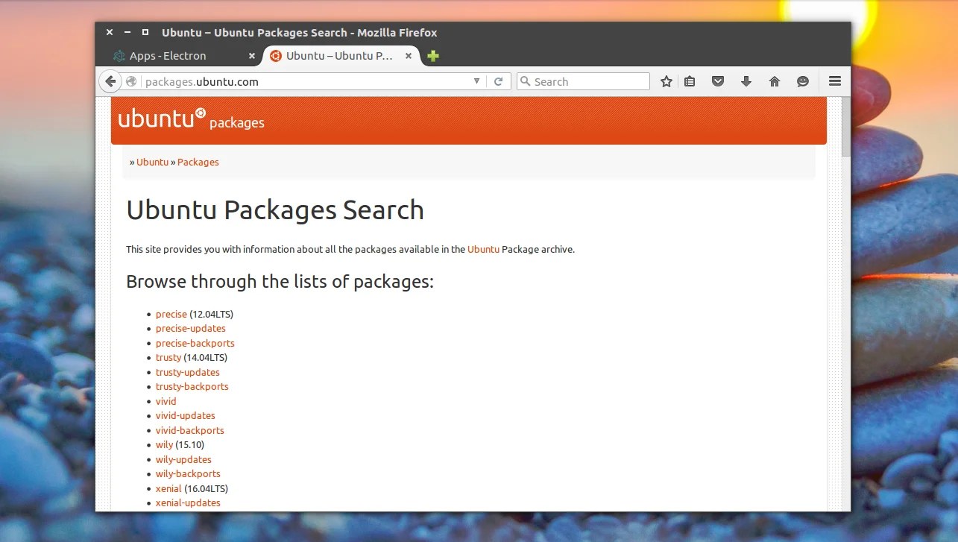Show bookmarks list icon in toolbar
This screenshot has height=542, width=958.
tap(690, 81)
